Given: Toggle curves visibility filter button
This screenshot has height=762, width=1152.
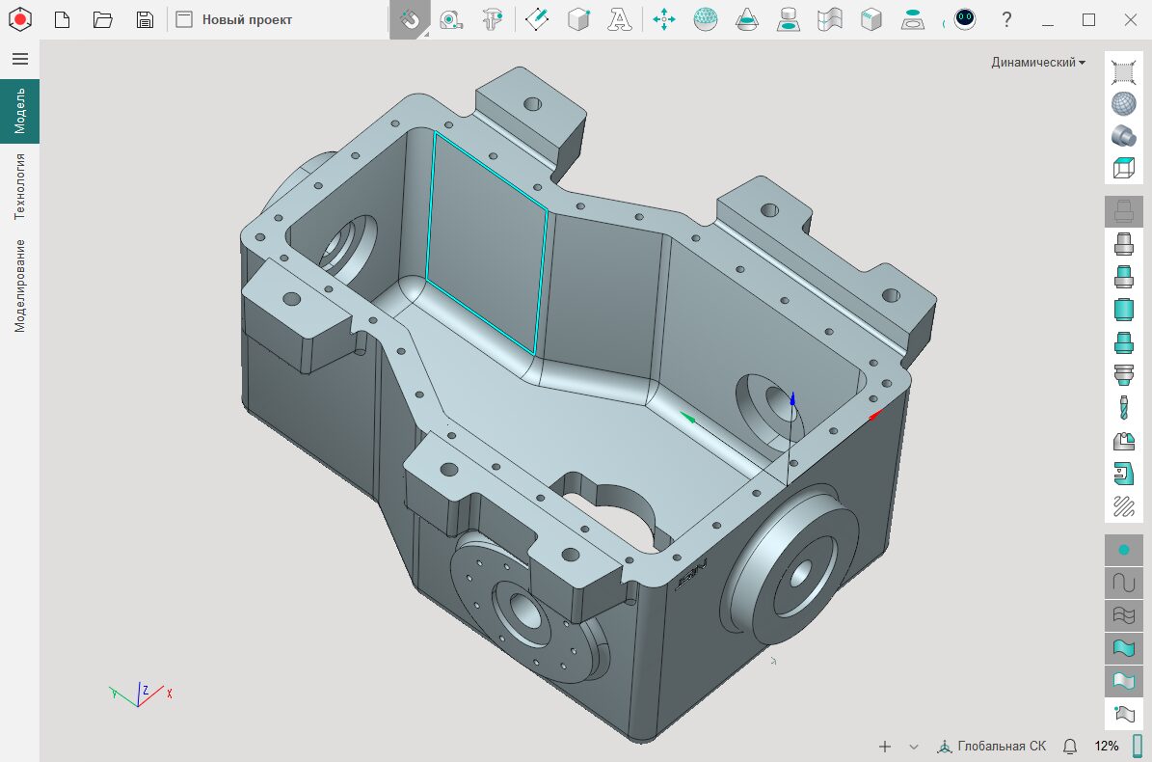Looking at the screenshot, I should click(x=1123, y=583).
